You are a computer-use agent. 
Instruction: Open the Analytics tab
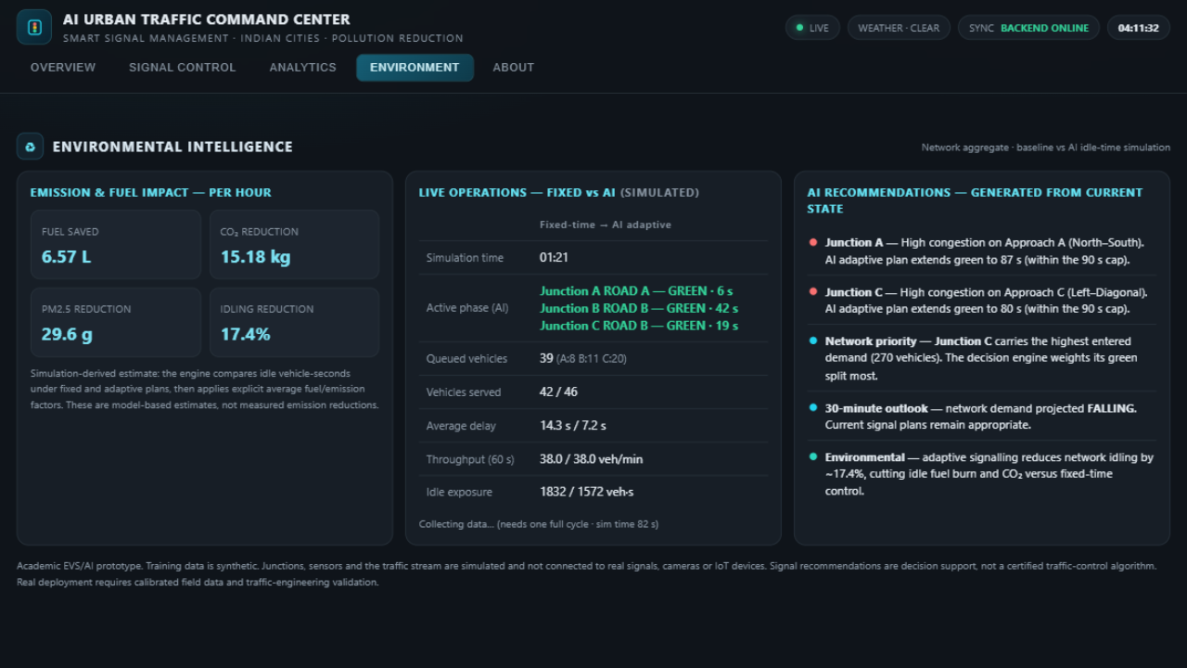[303, 68]
